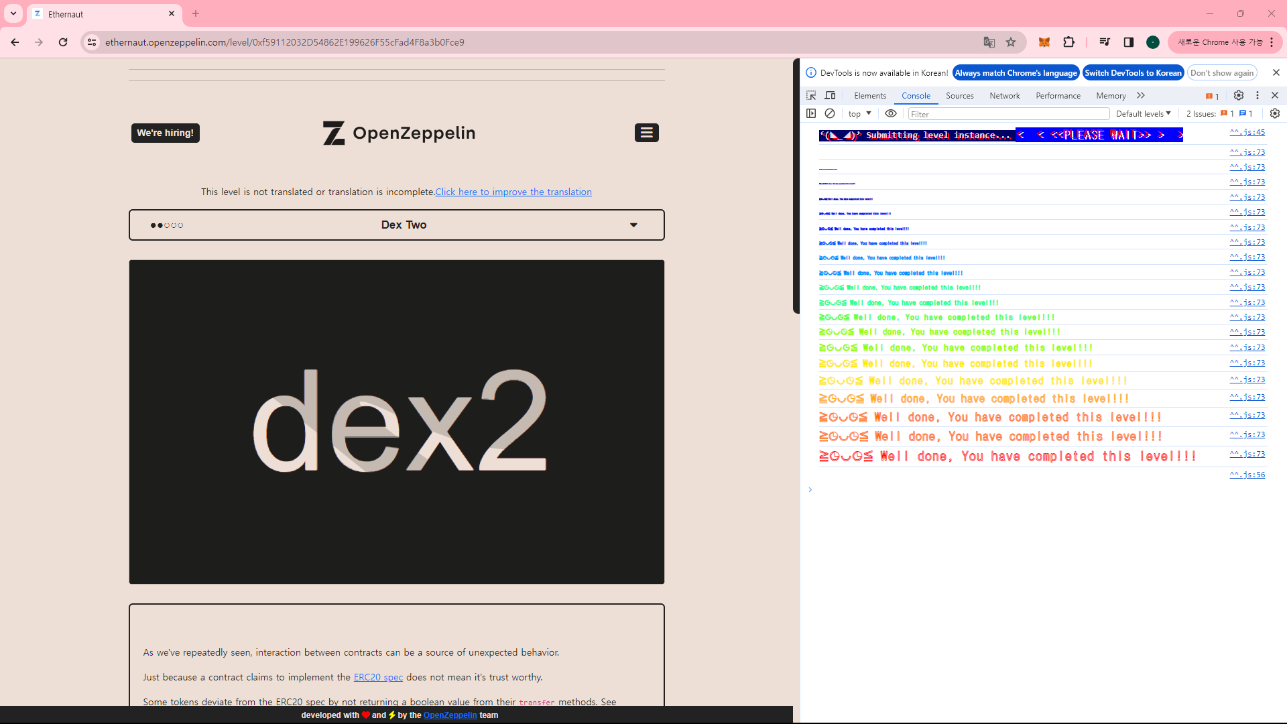Open the ^^.js:45 source link
Screen dimensions: 1287x724
click(x=1247, y=133)
